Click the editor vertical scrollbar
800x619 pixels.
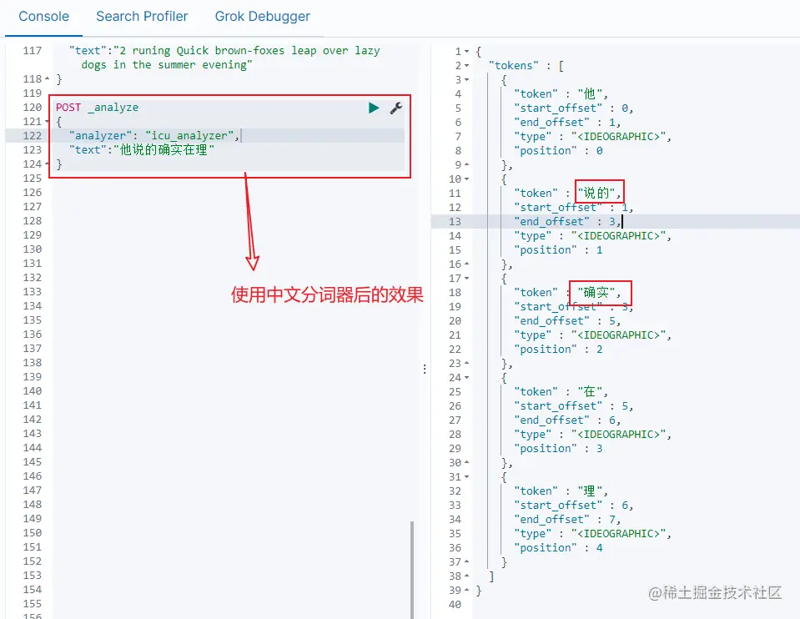[x=412, y=570]
